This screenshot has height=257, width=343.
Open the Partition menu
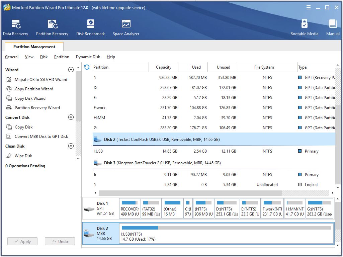[62, 57]
